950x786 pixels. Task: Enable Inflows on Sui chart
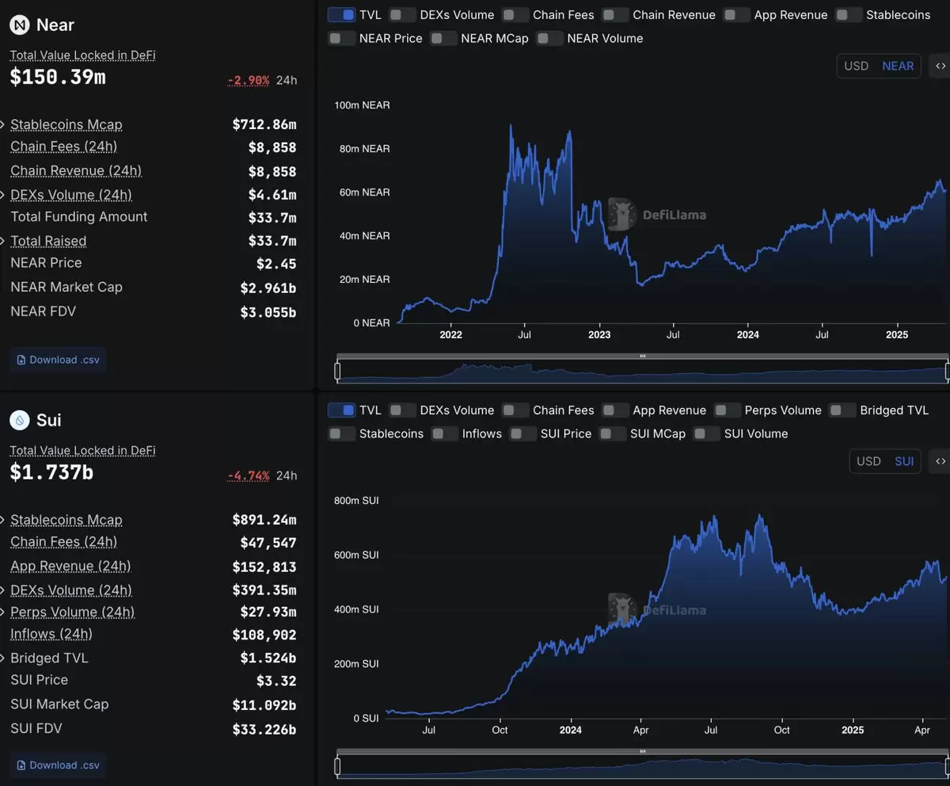tap(444, 433)
